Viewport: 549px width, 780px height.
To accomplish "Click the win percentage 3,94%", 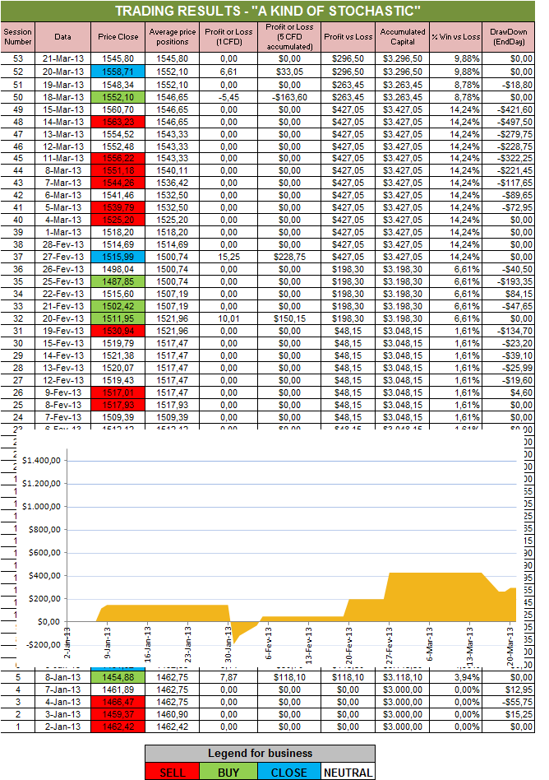I will [455, 677].
